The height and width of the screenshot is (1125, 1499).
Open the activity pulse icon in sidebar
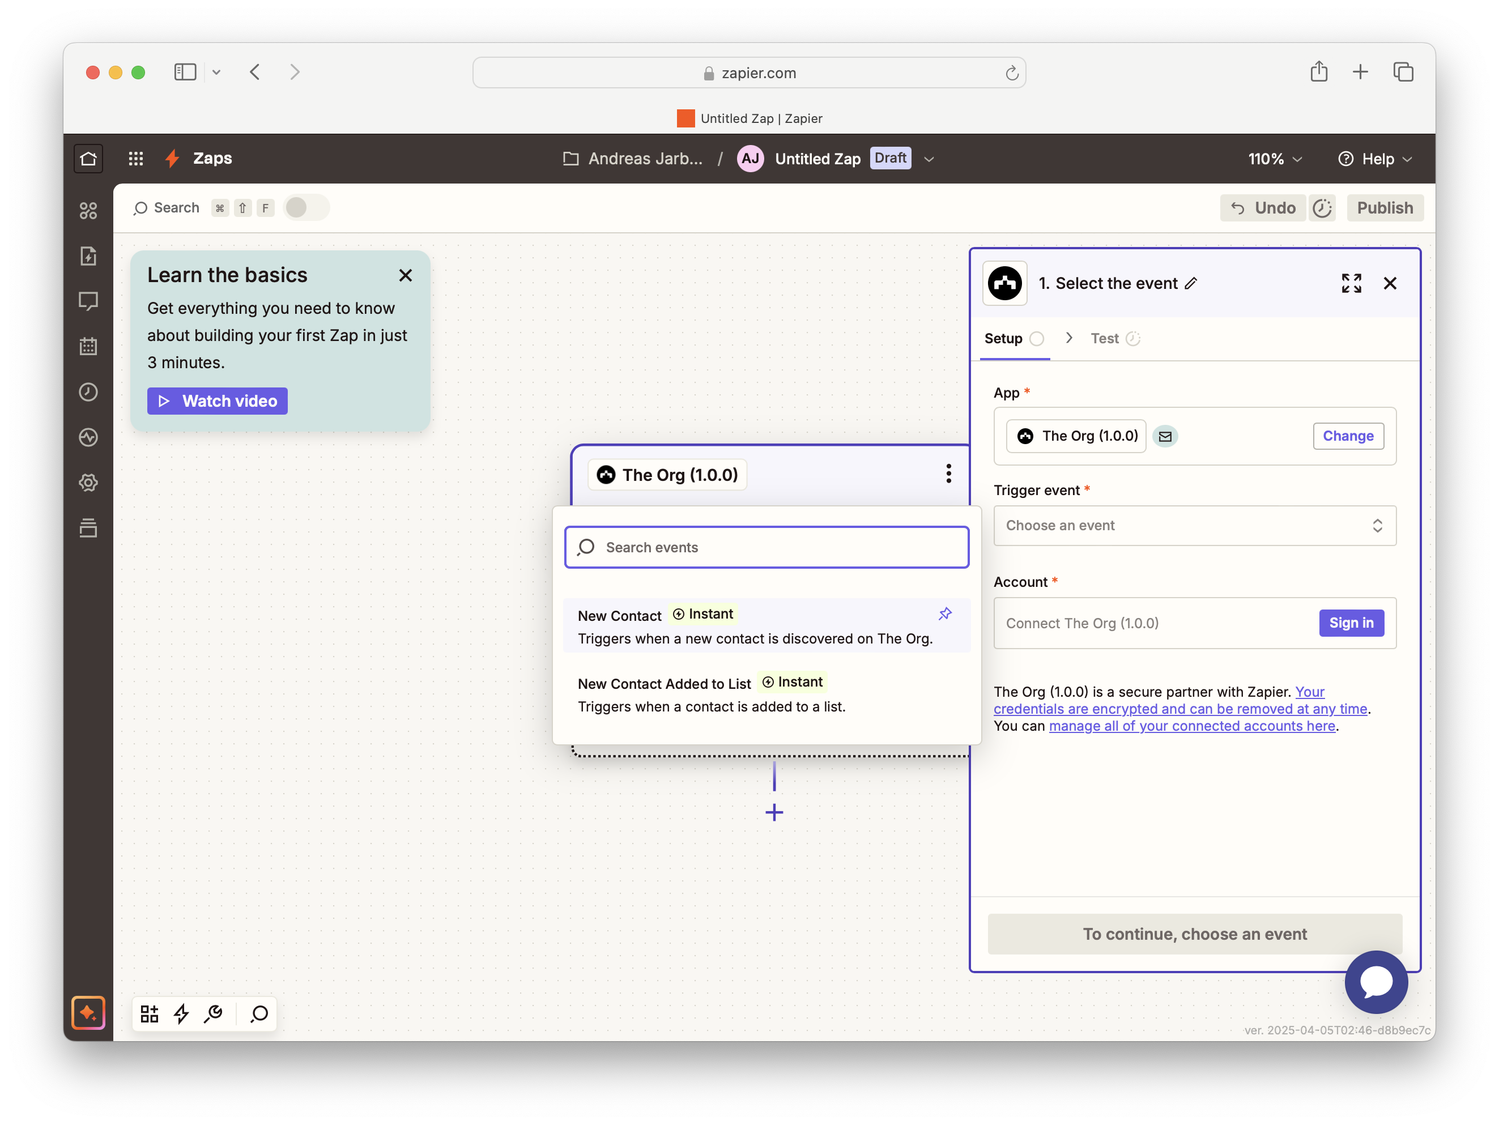point(88,437)
